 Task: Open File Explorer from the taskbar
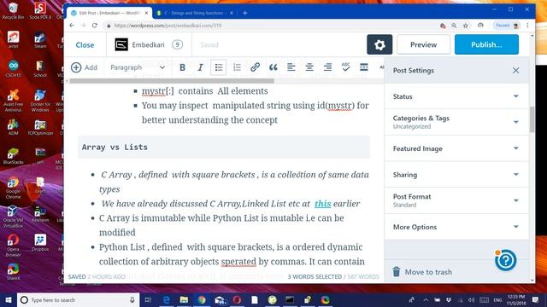(184, 299)
